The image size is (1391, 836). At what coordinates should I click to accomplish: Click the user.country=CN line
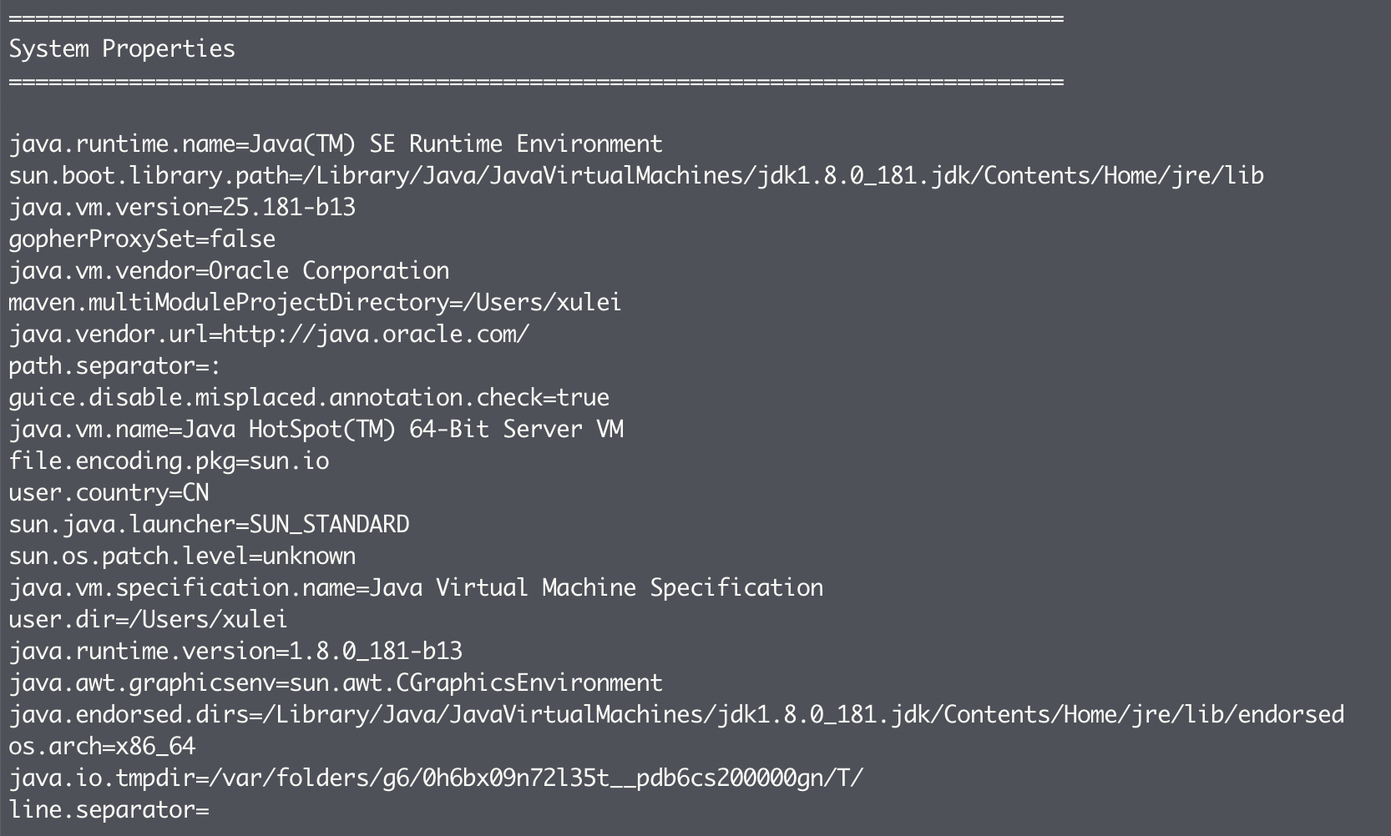(x=109, y=493)
